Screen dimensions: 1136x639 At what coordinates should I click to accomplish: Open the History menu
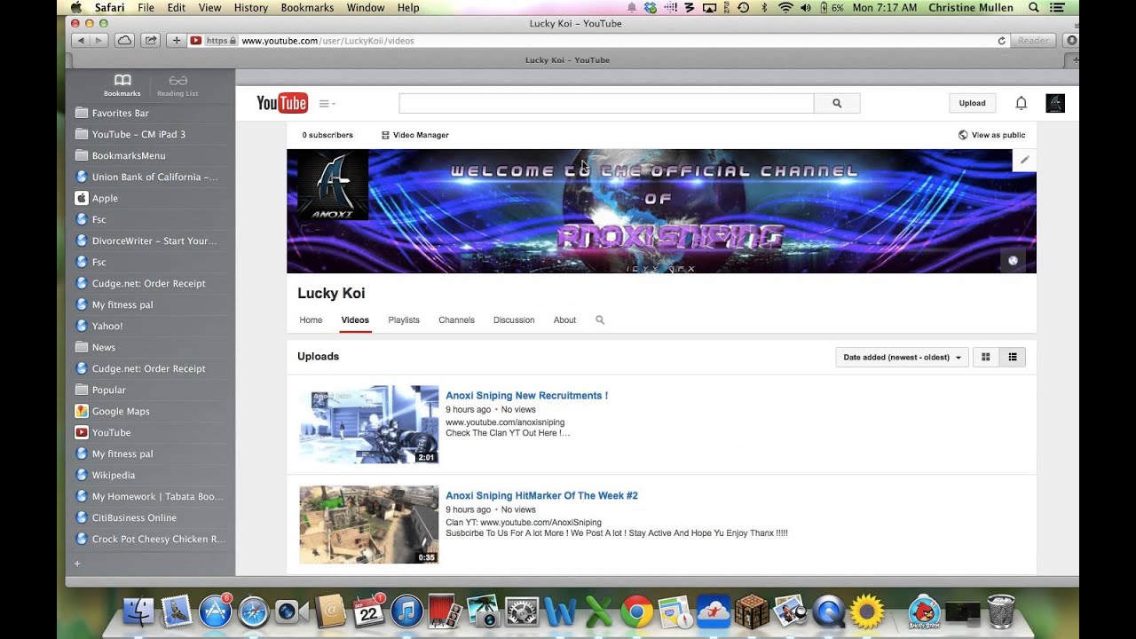[x=251, y=7]
